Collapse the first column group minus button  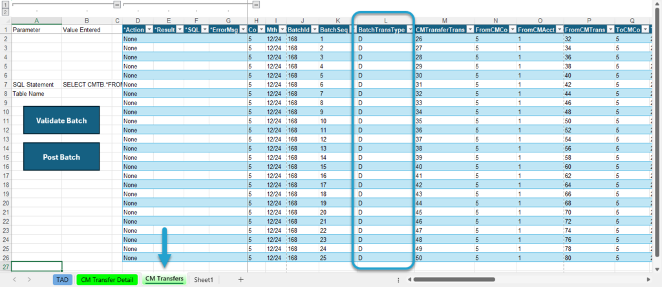(x=118, y=5)
